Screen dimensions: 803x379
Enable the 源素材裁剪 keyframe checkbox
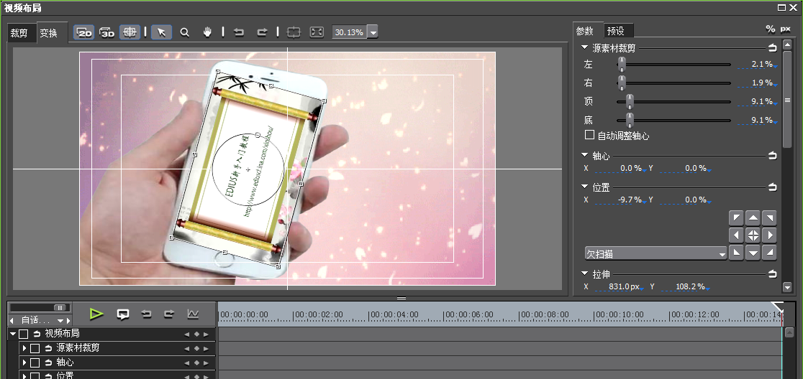[35, 348]
